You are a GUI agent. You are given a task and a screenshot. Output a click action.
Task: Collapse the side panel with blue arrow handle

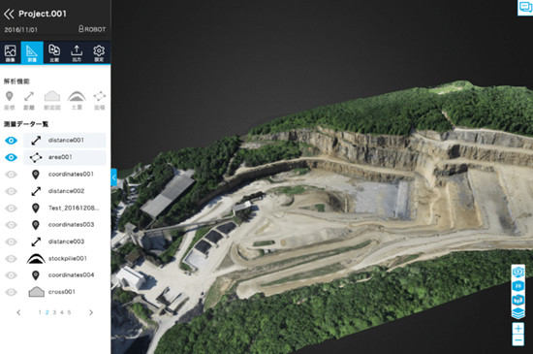click(114, 177)
